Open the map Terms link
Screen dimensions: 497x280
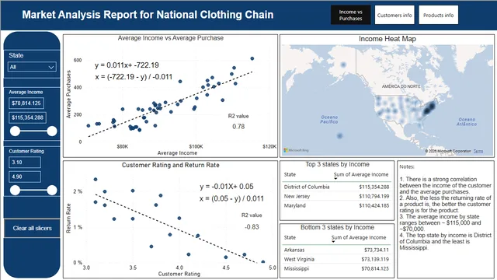pos(478,151)
